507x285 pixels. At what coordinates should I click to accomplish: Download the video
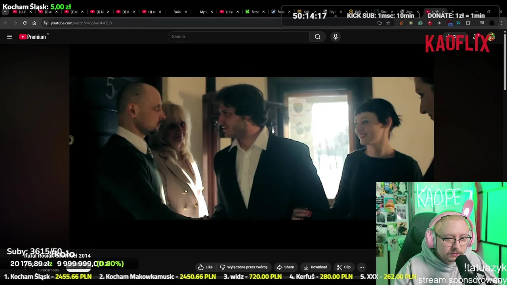315,267
